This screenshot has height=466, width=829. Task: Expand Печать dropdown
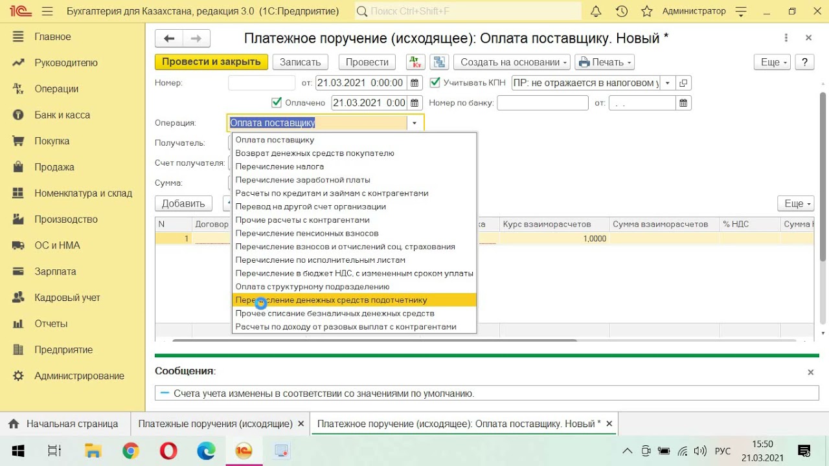click(x=604, y=62)
